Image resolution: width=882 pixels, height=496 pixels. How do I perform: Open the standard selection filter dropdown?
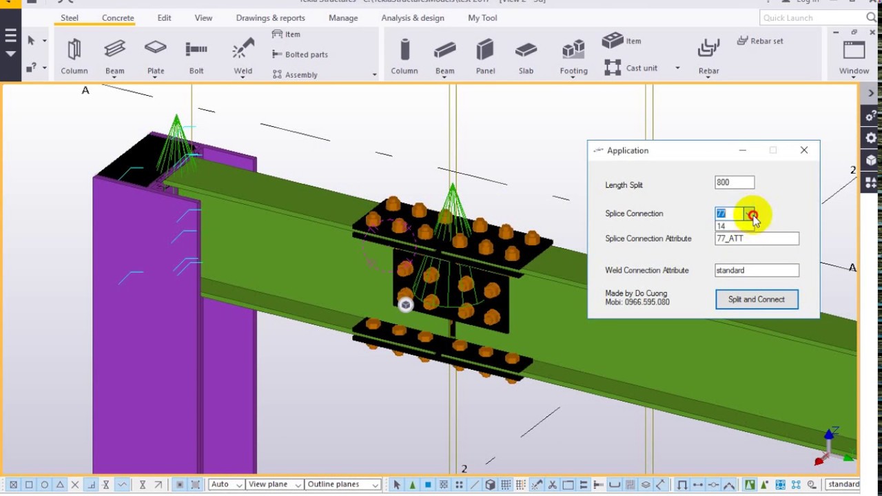[x=843, y=484]
